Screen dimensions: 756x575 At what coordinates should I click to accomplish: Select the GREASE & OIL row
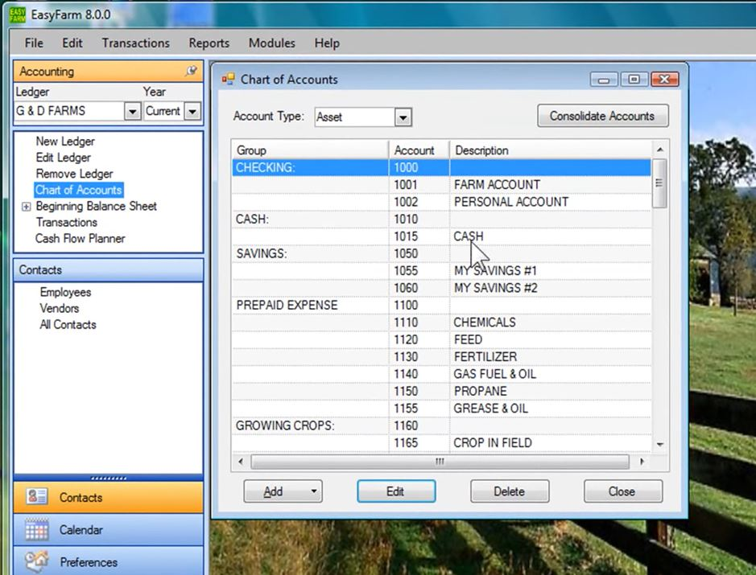441,409
